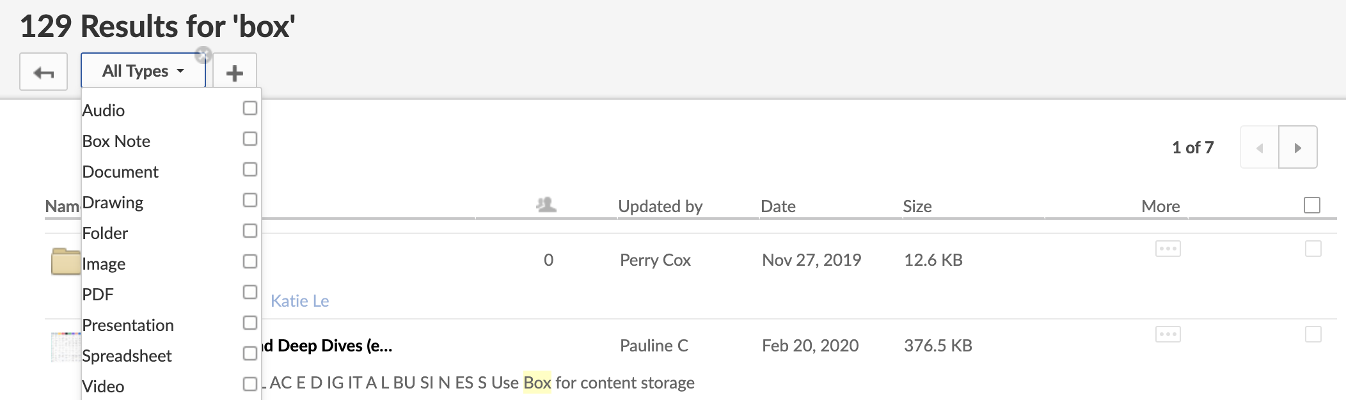Check the Audio type filter
This screenshot has width=1346, height=400.
click(250, 108)
